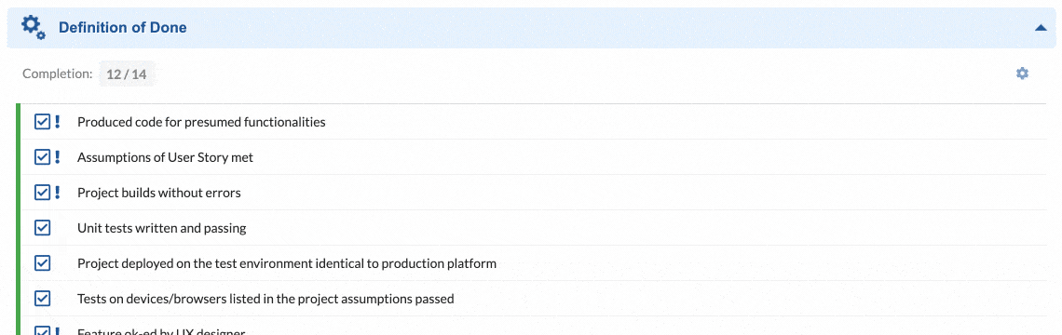Screen dimensions: 1062x335
Task: Click the 12 / 14 completion counter
Action: pyautogui.click(x=127, y=74)
